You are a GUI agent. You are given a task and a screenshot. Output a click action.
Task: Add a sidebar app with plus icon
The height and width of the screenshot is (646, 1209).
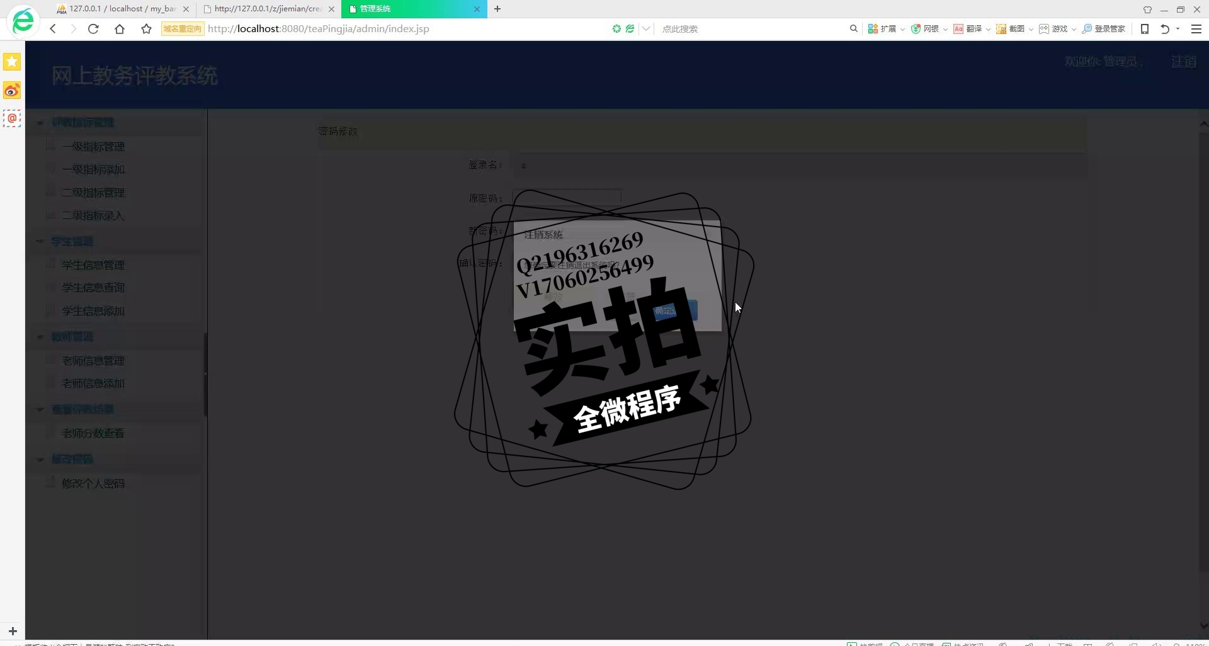click(x=13, y=631)
